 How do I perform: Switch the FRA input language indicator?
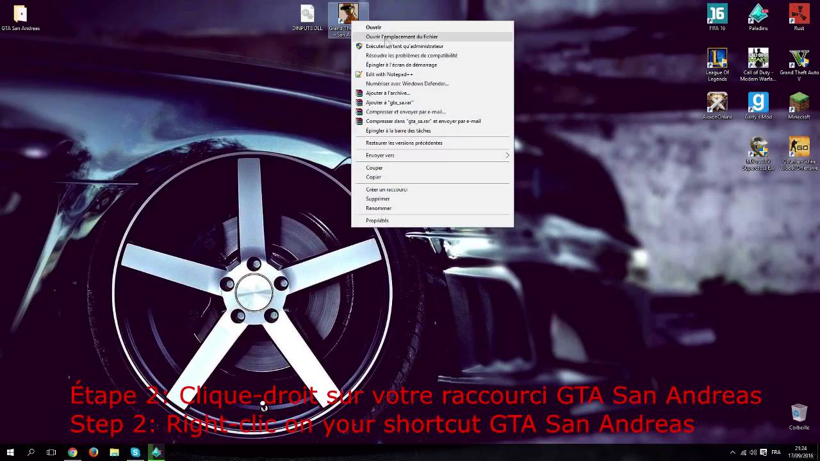tap(776, 452)
